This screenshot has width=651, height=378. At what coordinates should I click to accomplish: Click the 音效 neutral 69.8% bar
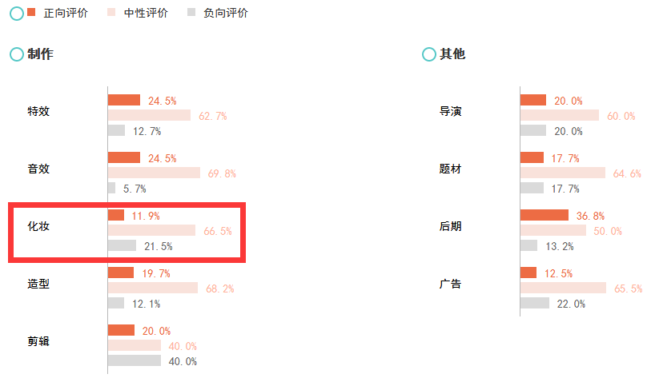tap(154, 173)
